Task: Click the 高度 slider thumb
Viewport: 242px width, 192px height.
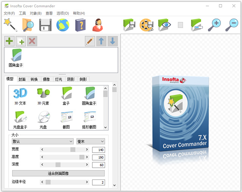Action: tap(82, 157)
